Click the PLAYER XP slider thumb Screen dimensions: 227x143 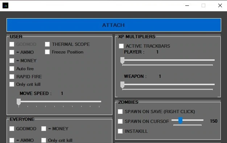tap(122, 60)
